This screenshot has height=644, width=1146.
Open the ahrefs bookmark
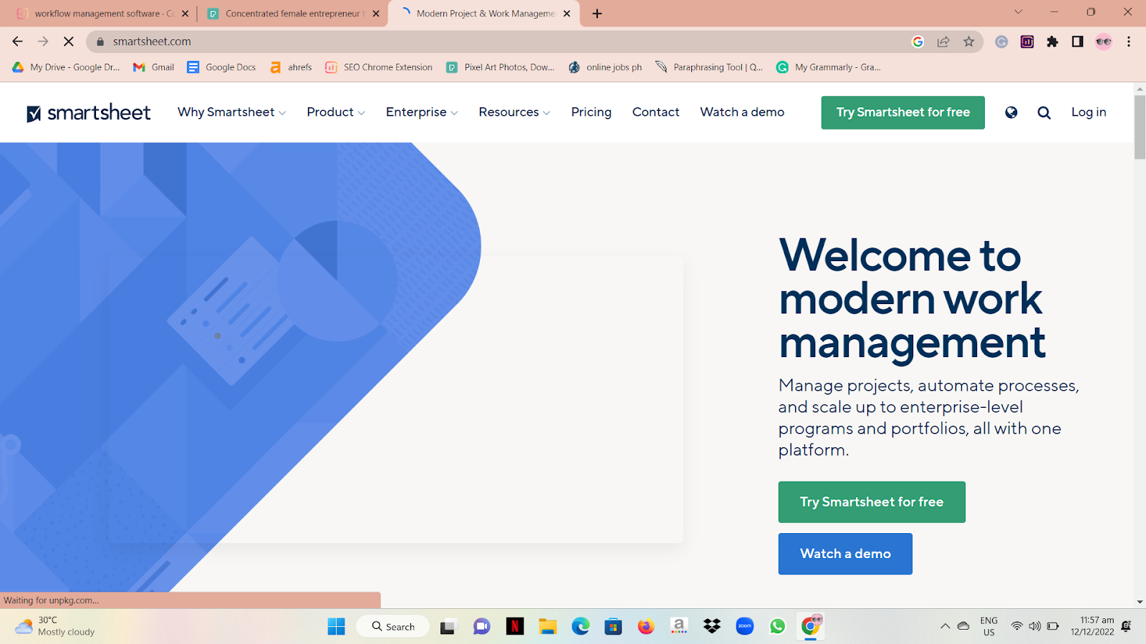[291, 67]
